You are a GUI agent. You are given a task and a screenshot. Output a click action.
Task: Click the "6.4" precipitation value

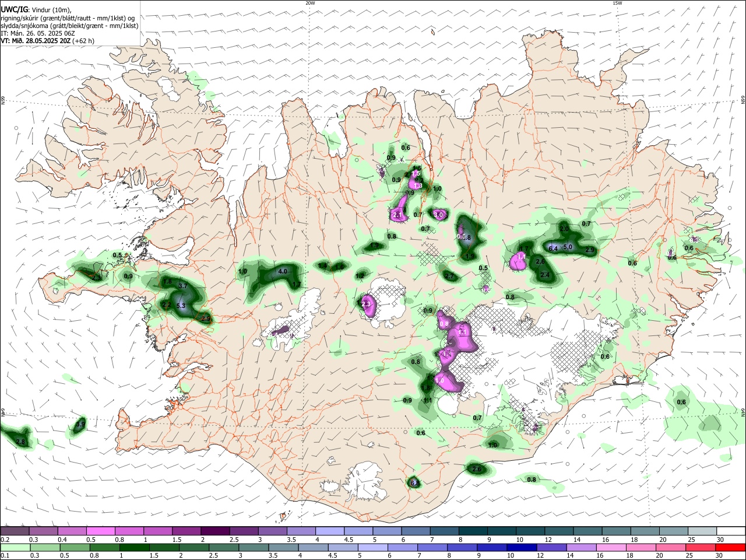coord(554,249)
